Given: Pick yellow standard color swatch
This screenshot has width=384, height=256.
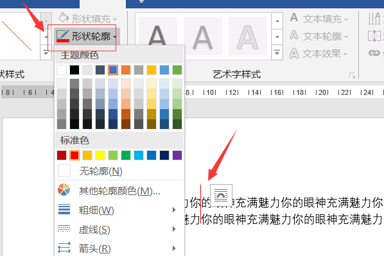Looking at the screenshot, I should click(x=100, y=155).
